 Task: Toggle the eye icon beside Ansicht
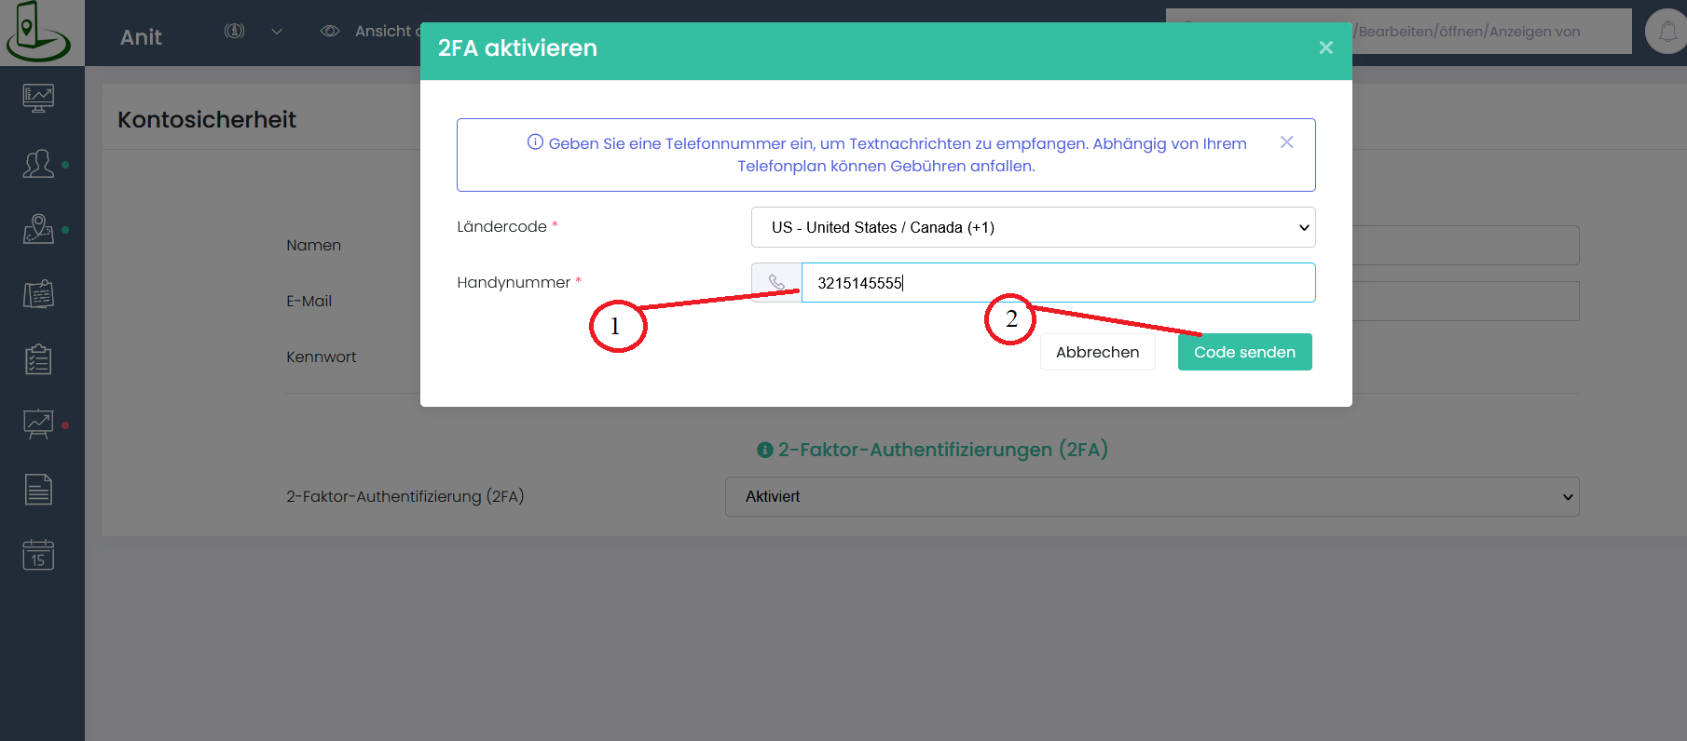coord(329,31)
